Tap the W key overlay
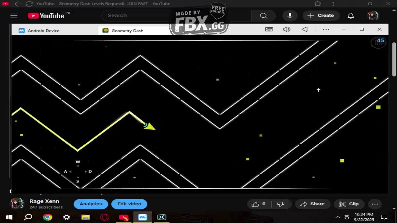 click(x=78, y=162)
